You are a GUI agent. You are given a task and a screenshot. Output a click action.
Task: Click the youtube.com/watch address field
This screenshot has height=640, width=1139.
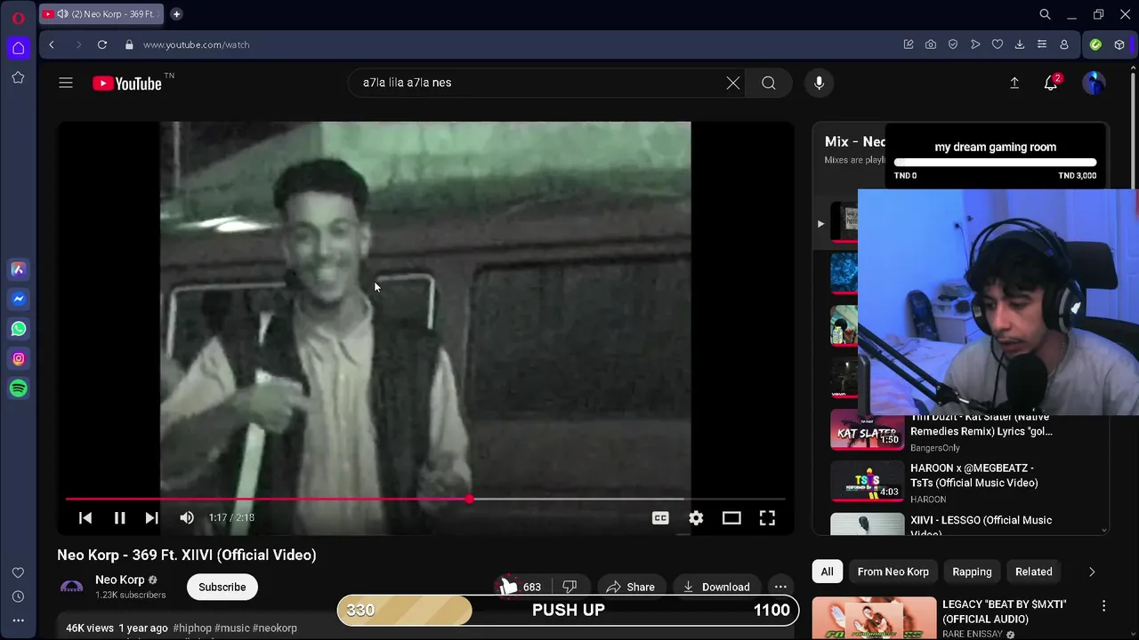(x=196, y=44)
